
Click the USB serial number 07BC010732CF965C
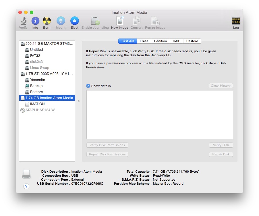click(87, 184)
